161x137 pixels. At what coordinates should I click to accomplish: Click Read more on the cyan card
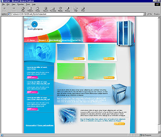[x=109, y=59]
